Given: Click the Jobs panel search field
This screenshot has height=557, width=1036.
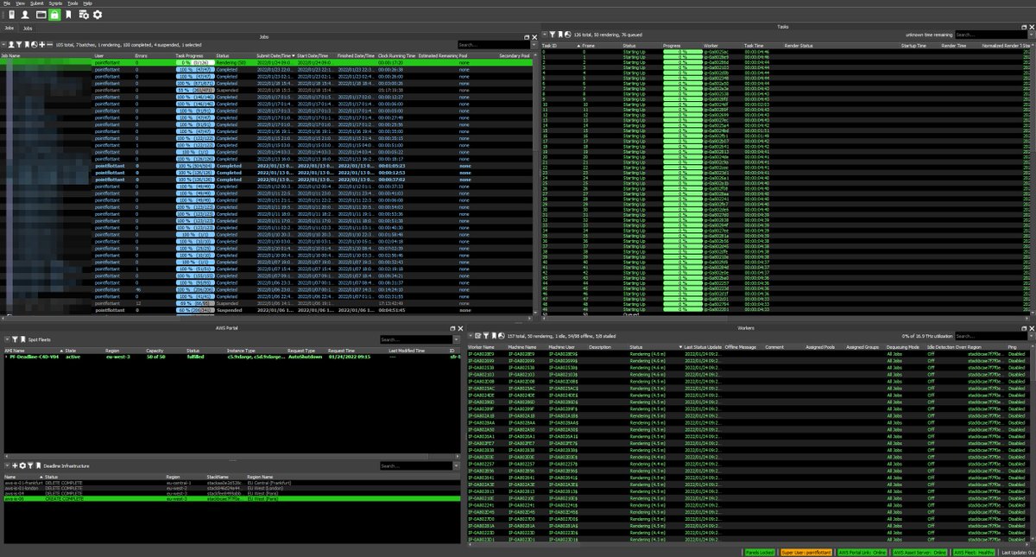Looking at the screenshot, I should tap(494, 45).
